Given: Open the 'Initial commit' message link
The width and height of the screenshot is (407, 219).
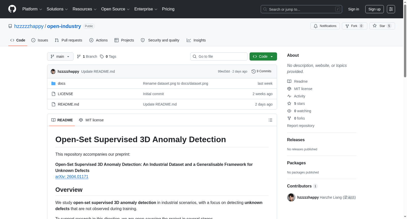Looking at the screenshot, I should (x=153, y=94).
